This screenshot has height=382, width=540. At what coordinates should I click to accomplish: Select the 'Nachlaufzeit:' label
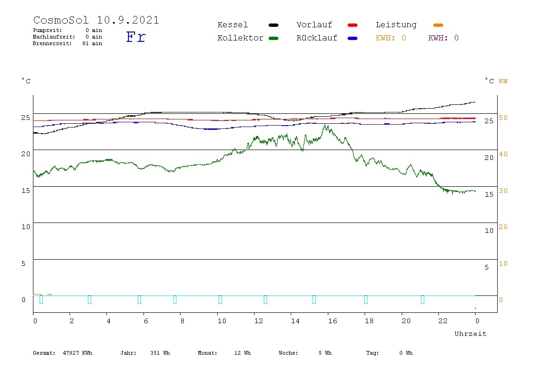[54, 37]
